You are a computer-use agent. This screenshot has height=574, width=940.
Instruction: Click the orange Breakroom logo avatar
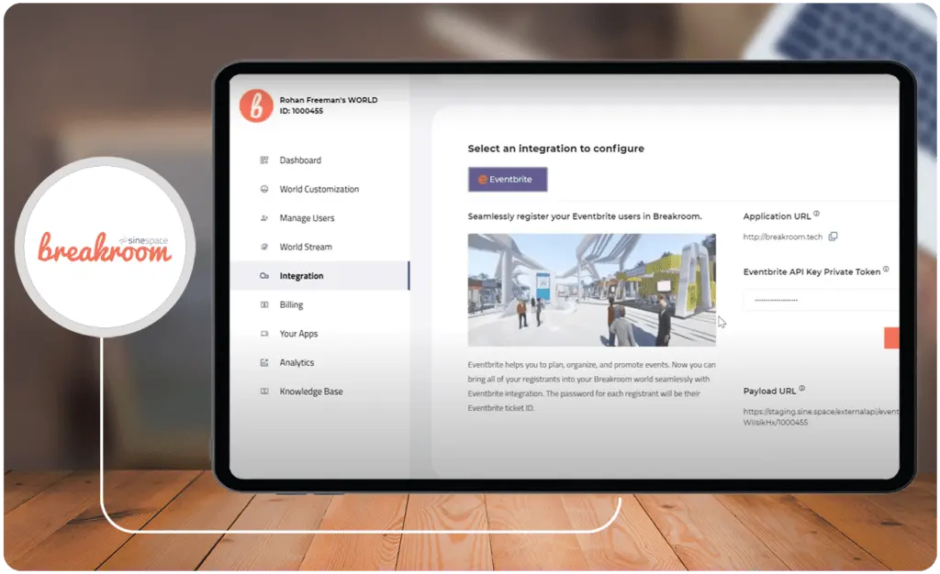(256, 106)
